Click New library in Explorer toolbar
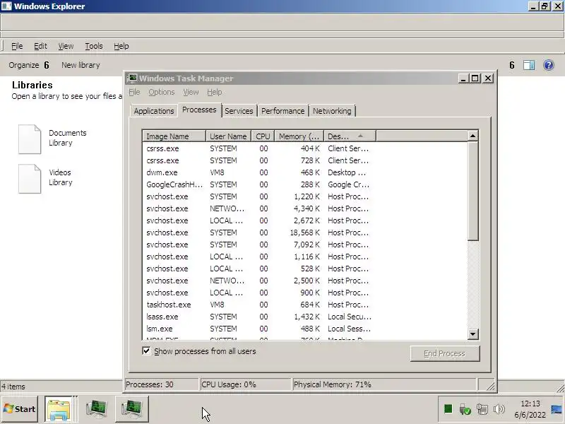The height and width of the screenshot is (424, 565). coord(81,65)
